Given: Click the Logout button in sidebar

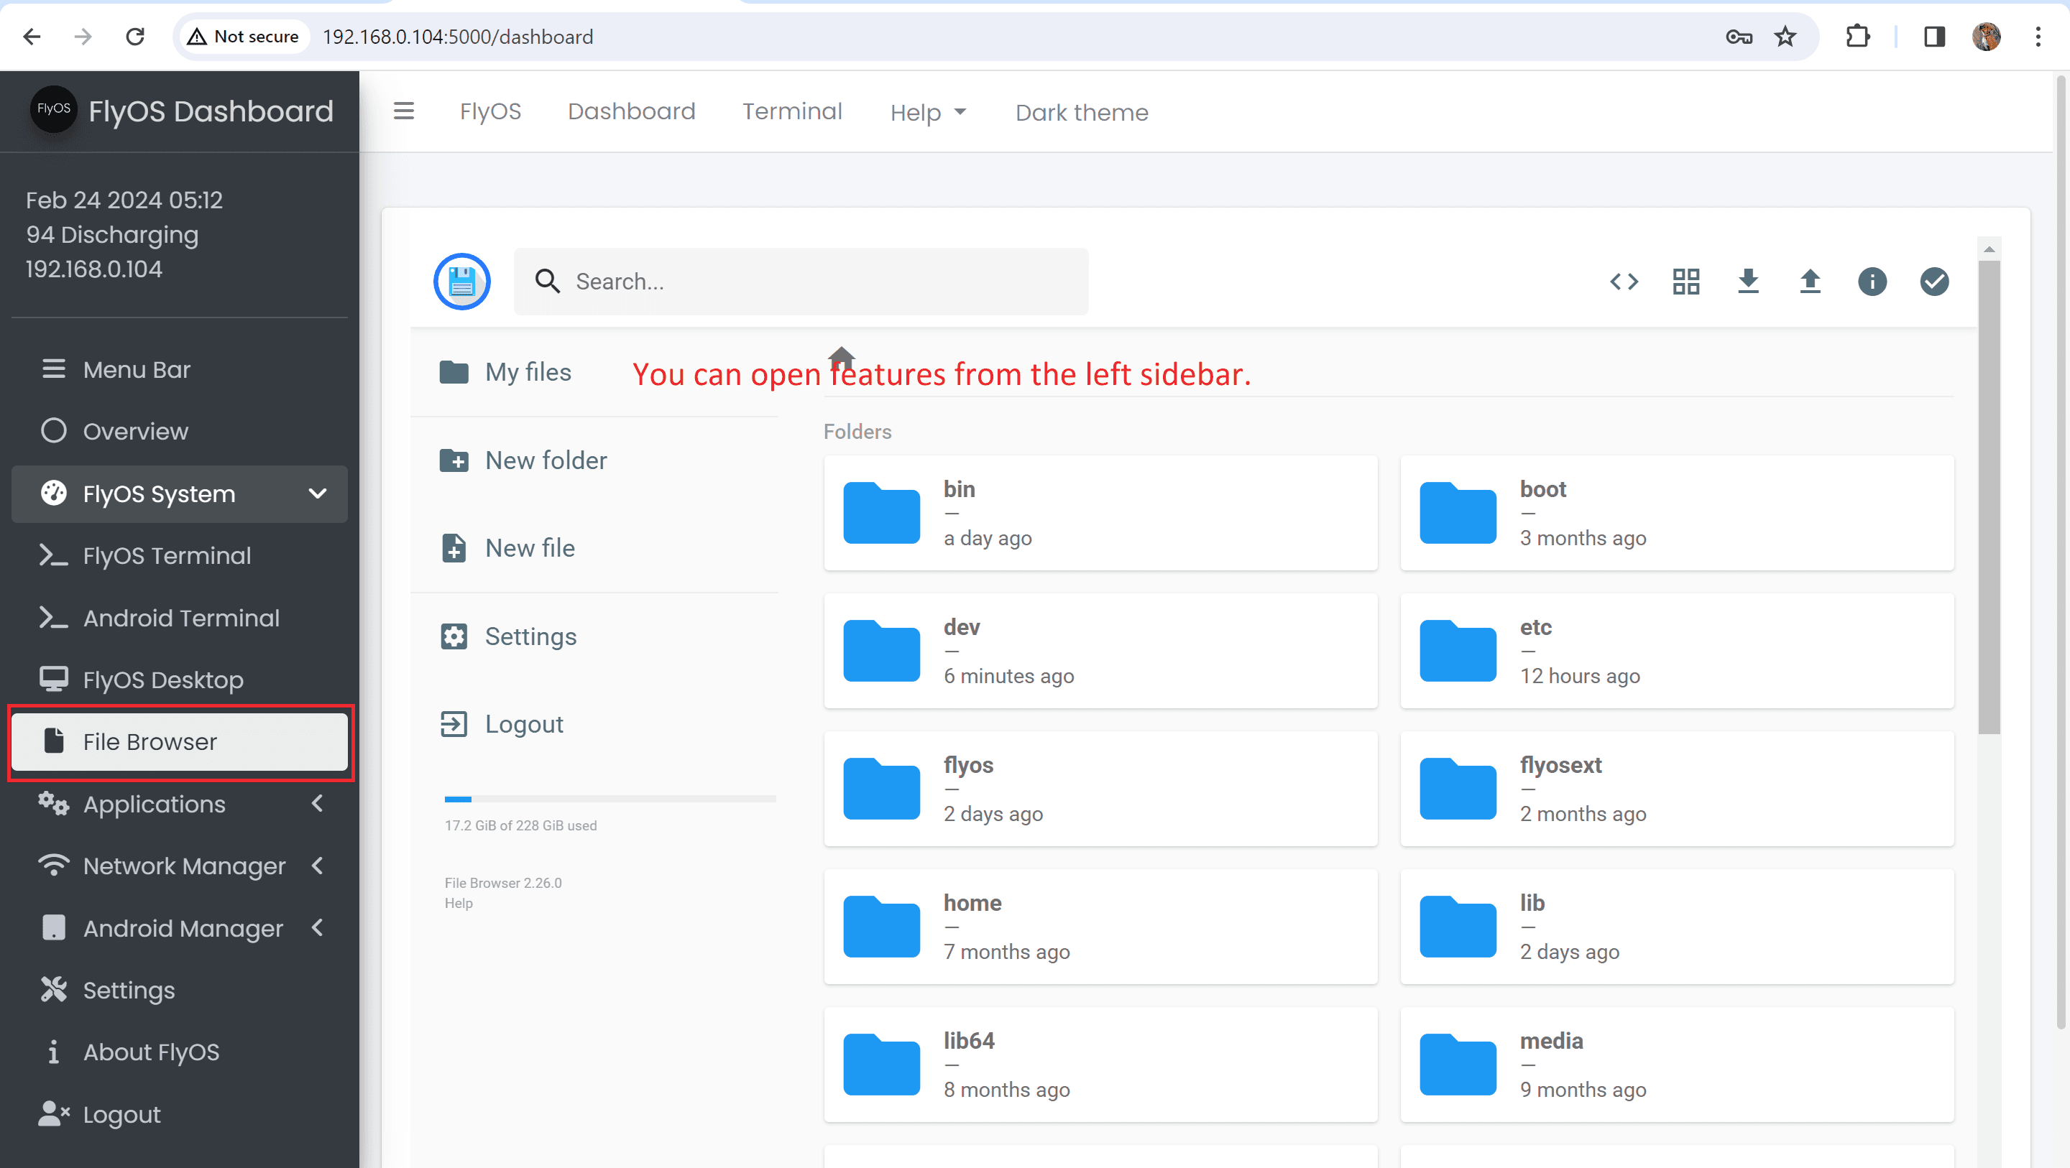Looking at the screenshot, I should (x=122, y=1113).
